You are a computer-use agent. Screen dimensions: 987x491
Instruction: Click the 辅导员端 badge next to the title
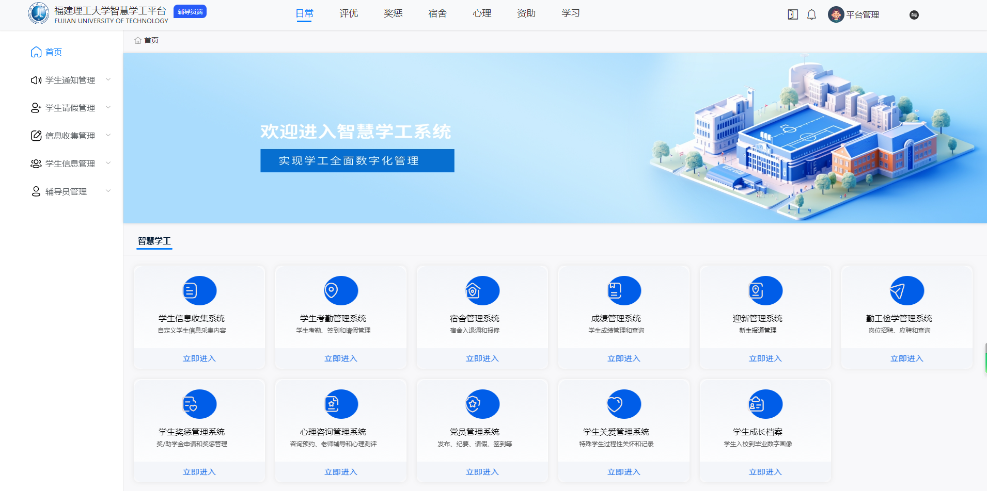(190, 11)
